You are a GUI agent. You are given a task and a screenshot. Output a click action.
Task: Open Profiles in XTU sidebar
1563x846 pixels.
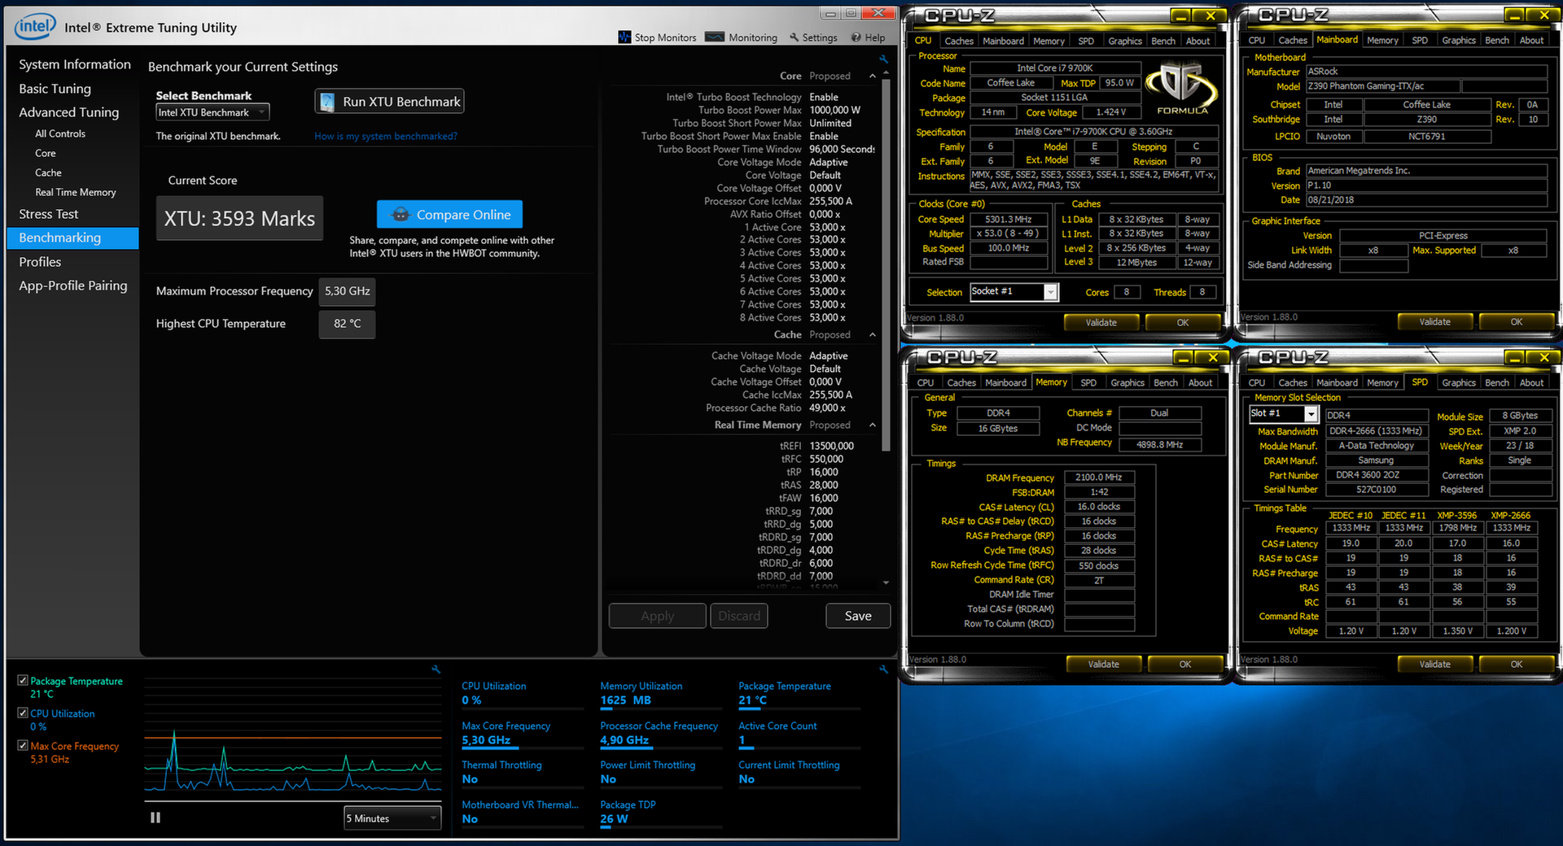pos(40,262)
